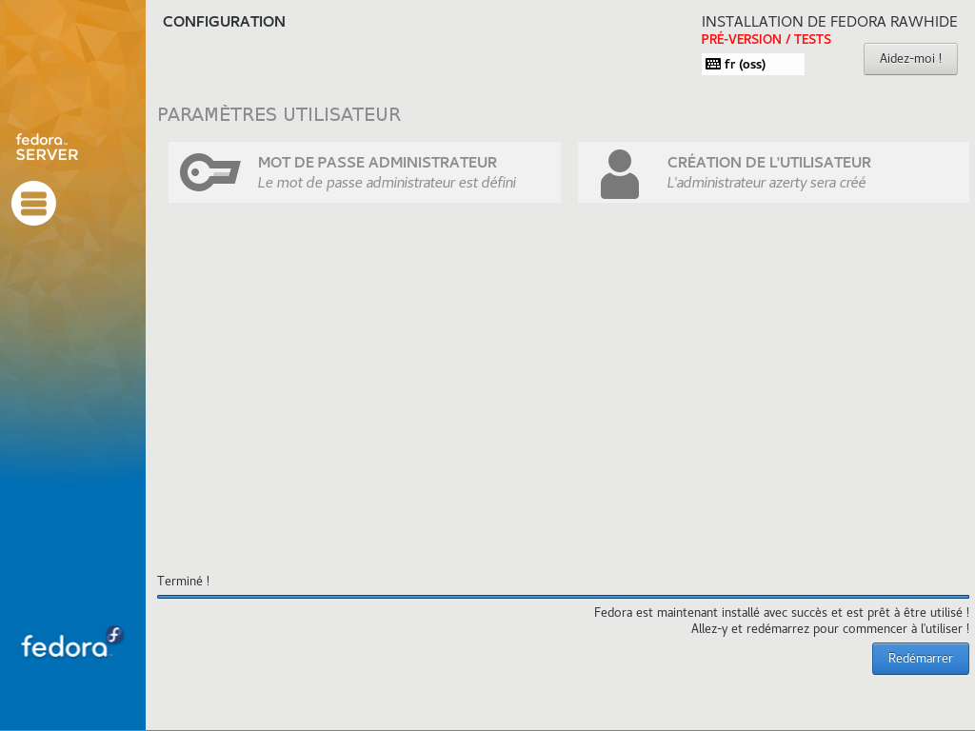This screenshot has height=731, width=975.
Task: Click 'Allez-y et redémarrez pour commencer' message
Action: [830, 629]
